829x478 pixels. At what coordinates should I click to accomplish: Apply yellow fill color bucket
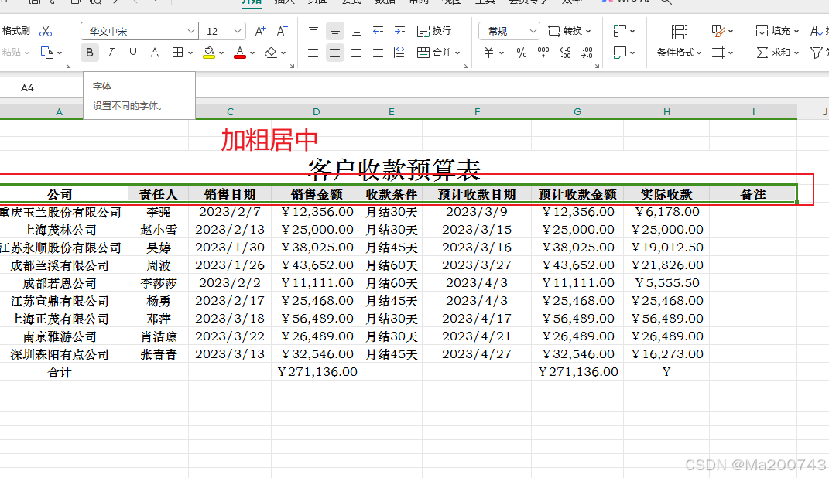(209, 53)
